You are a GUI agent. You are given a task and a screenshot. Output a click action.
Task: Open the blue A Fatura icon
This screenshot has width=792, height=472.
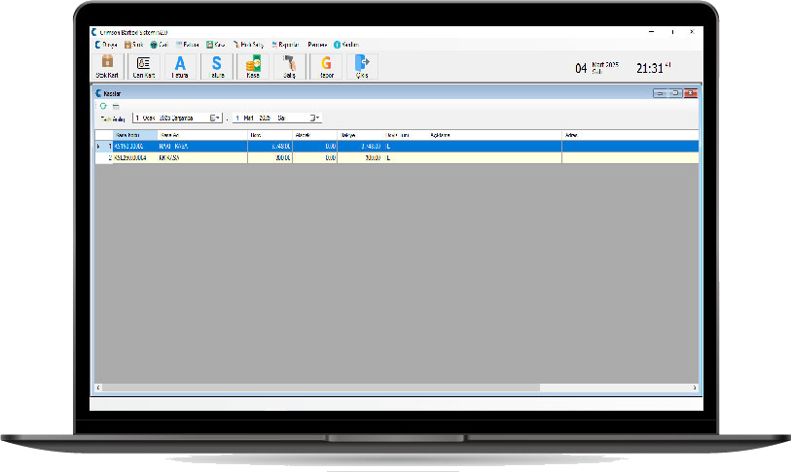(x=180, y=65)
